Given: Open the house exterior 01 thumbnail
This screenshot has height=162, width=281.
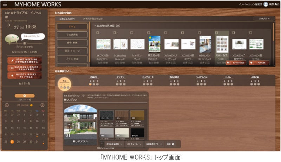Looking at the screenshot, I should (x=80, y=125).
